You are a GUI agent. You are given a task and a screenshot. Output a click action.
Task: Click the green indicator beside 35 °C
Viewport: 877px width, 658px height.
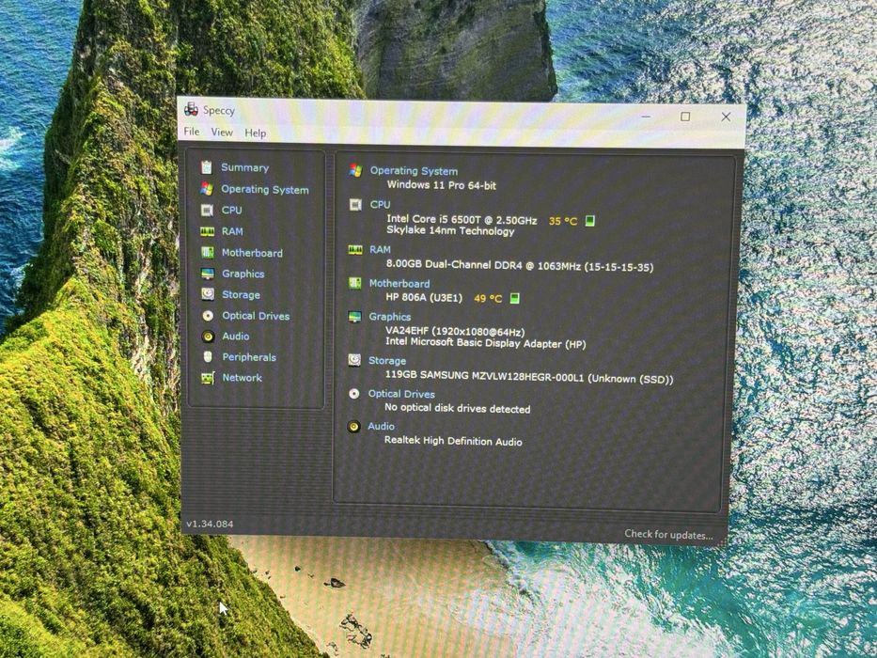pyautogui.click(x=589, y=221)
